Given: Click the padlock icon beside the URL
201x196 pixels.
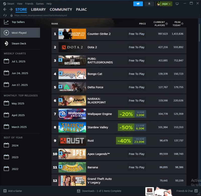Looking at the screenshot, I should 11,15.
